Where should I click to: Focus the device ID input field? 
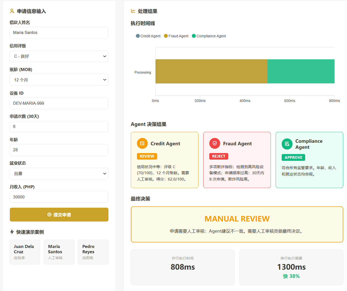(59, 103)
